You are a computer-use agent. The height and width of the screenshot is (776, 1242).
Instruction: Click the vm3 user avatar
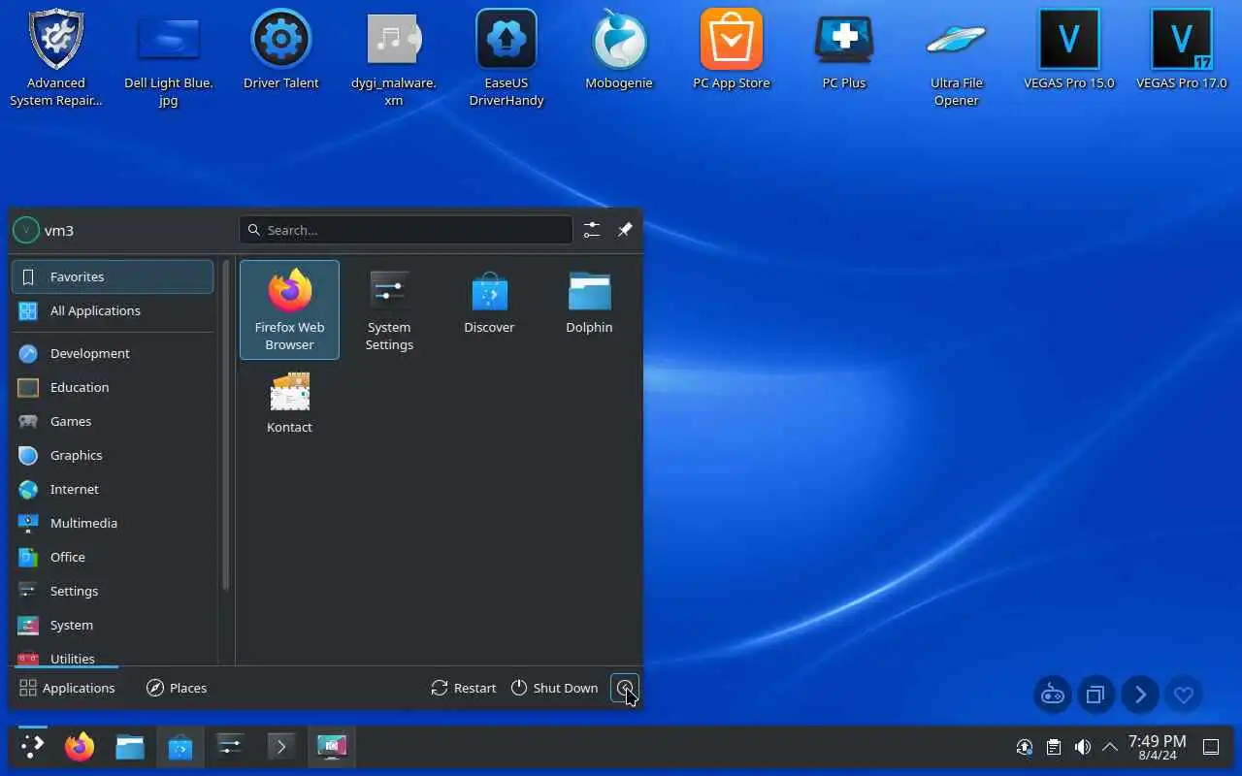point(25,230)
